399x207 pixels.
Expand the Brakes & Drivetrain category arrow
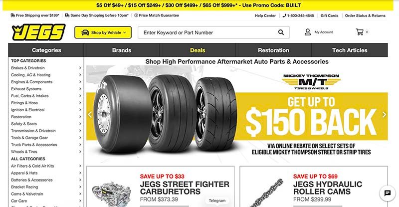(80, 68)
